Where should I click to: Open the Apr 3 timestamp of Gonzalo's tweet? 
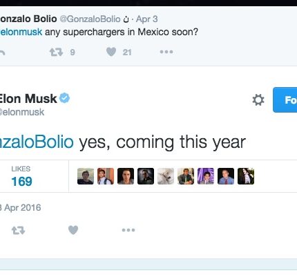tap(146, 19)
